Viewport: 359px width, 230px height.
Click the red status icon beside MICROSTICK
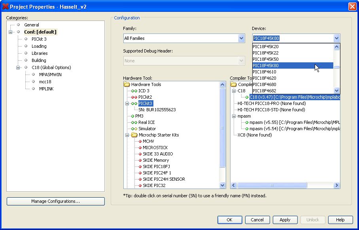click(140, 148)
